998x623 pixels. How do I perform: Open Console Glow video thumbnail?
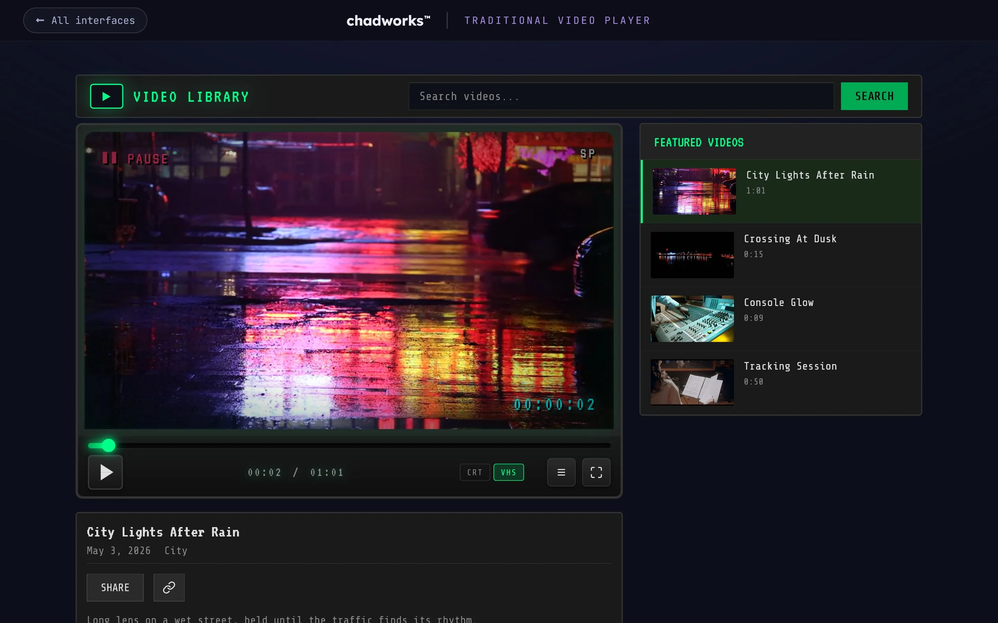pos(692,318)
